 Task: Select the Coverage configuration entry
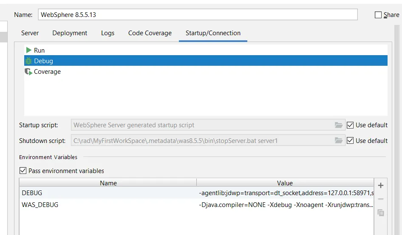coord(206,71)
